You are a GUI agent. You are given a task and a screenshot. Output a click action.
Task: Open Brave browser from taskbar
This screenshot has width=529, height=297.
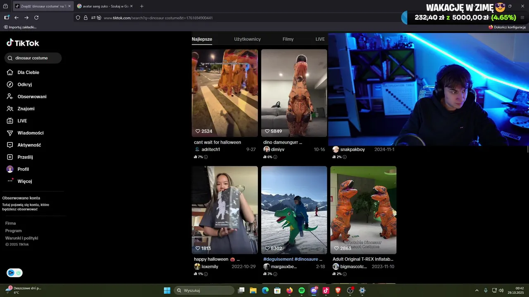pyautogui.click(x=338, y=290)
